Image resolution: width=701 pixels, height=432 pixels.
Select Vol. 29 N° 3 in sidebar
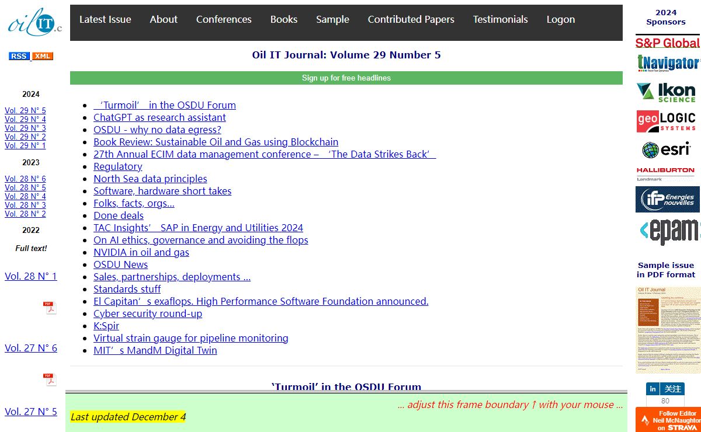point(25,128)
